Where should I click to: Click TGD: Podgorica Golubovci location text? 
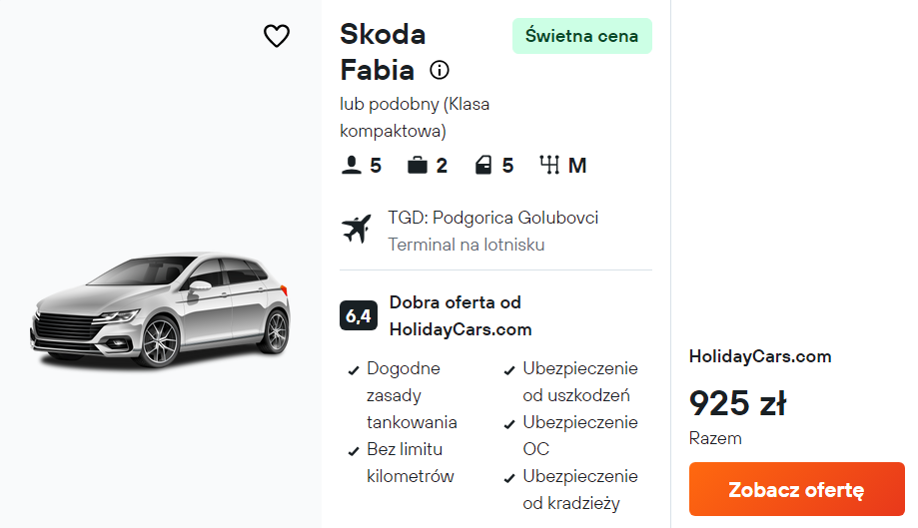pos(492,218)
